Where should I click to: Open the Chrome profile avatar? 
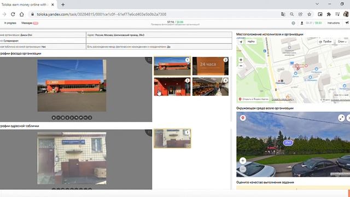point(346,14)
